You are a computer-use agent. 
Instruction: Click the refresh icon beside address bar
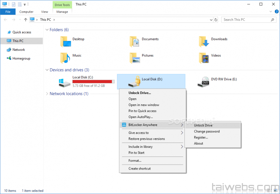216,20
